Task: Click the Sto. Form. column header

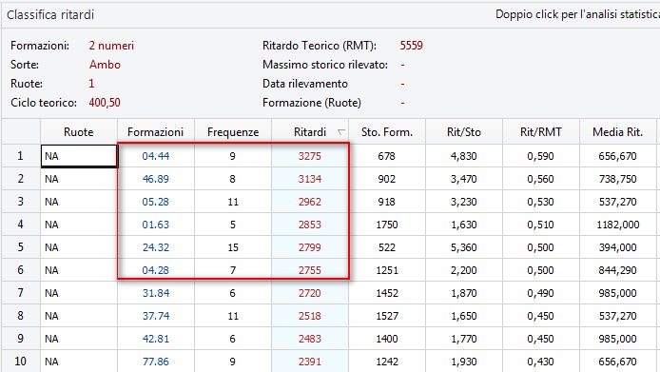Action: coord(387,132)
